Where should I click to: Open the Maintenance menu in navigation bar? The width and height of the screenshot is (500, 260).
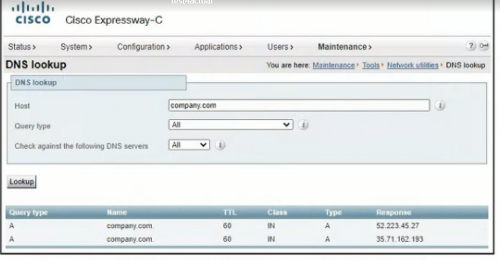tap(344, 47)
